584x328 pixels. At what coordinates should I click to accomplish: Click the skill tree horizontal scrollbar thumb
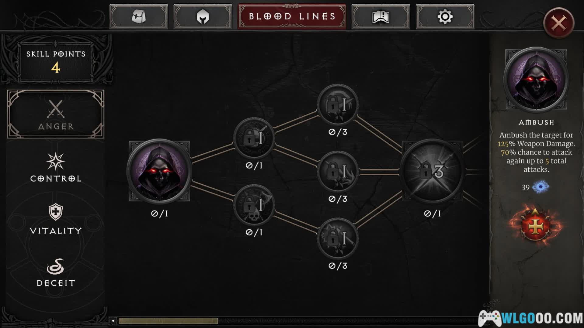coord(168,321)
